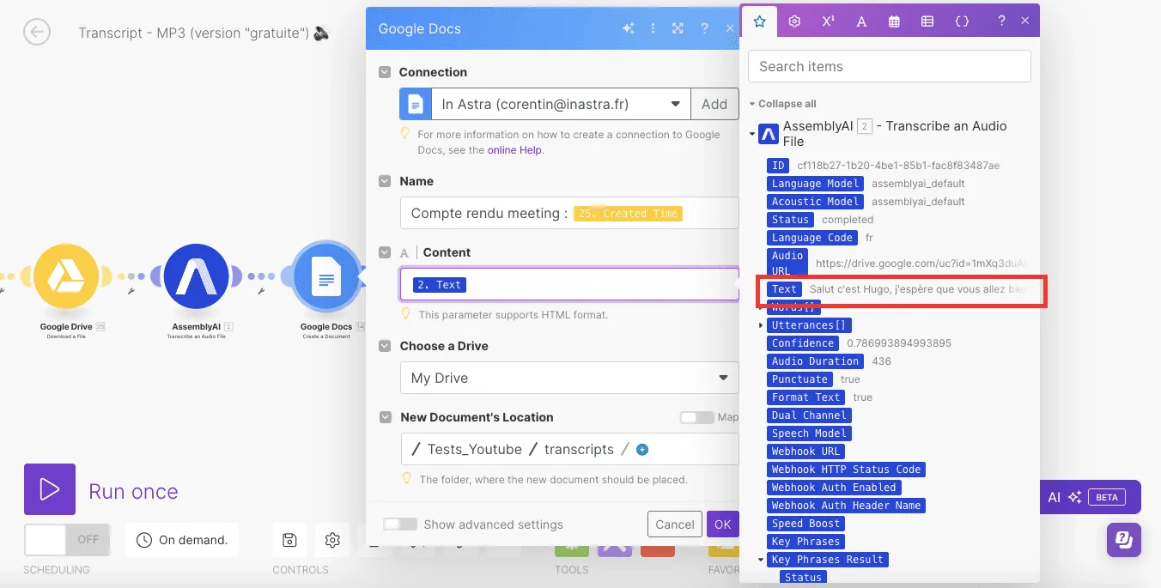This screenshot has height=588, width=1161.
Task: Open the online Help link
Action: point(514,149)
